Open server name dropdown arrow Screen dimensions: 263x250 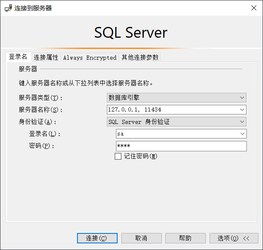[242, 109]
